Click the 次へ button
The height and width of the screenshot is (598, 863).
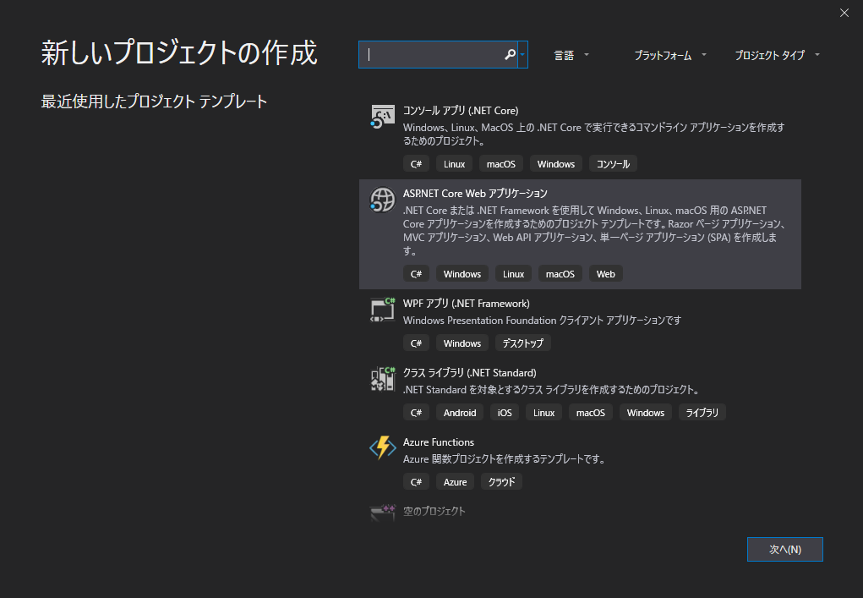784,549
